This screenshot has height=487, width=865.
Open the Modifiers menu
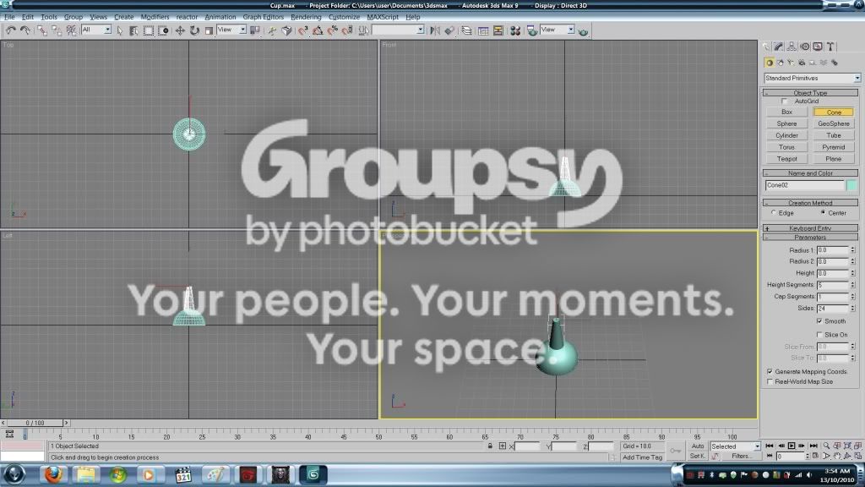[155, 17]
